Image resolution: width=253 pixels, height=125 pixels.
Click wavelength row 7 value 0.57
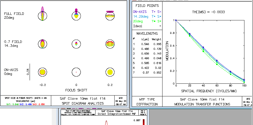146,72
